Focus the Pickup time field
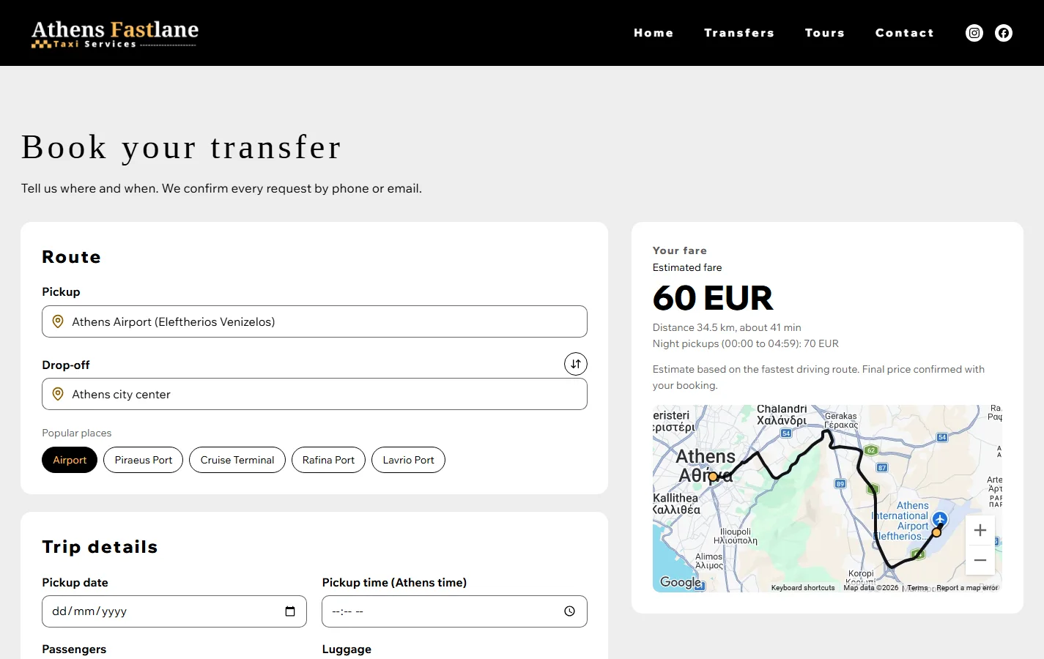Screen dimensions: 1044x659 (x=454, y=611)
